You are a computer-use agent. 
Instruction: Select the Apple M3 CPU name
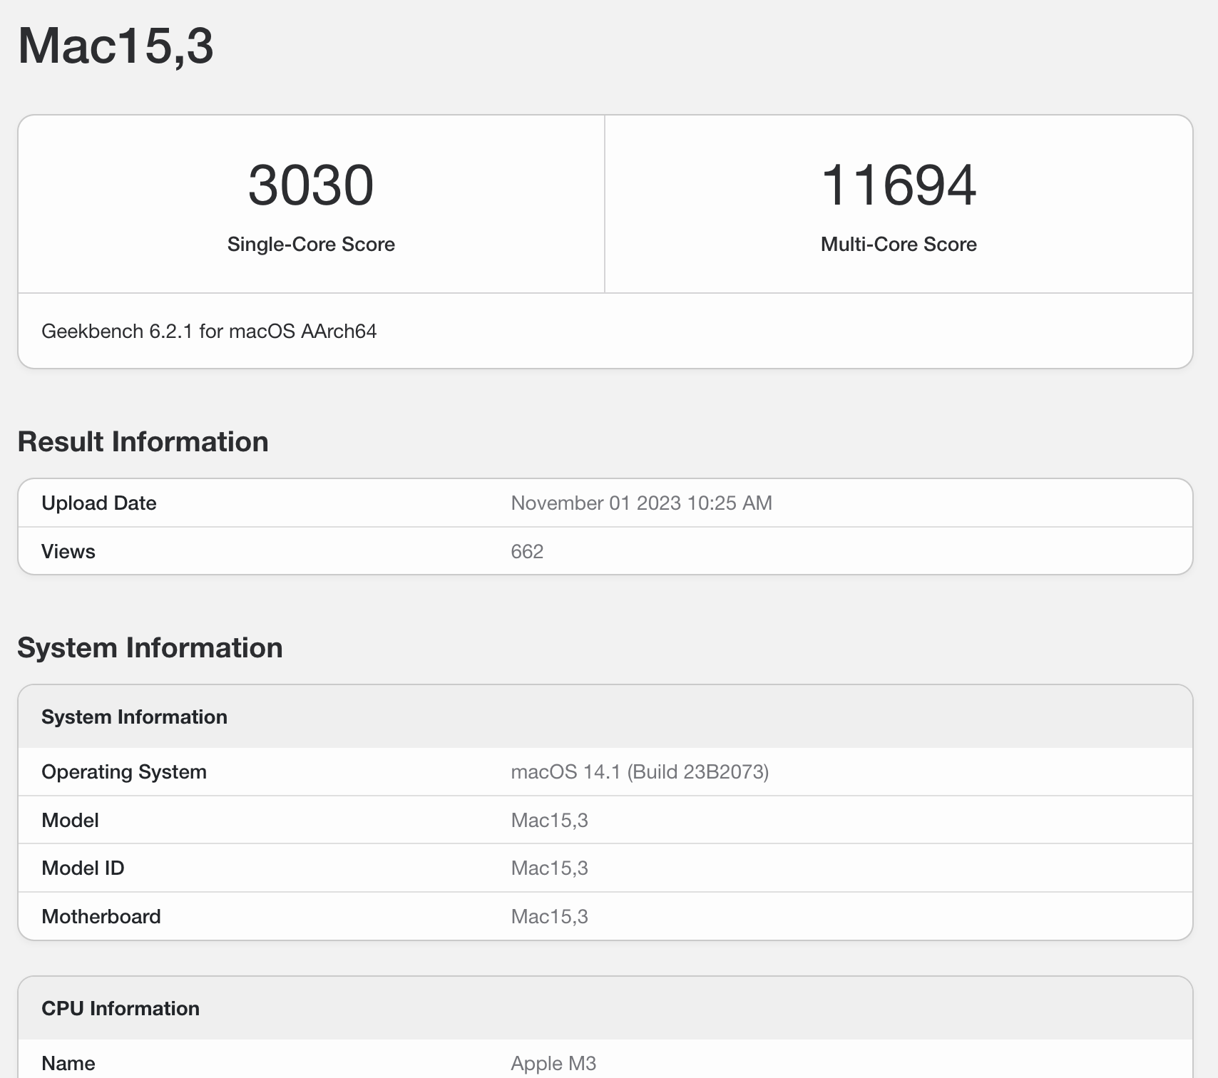[x=554, y=1062]
